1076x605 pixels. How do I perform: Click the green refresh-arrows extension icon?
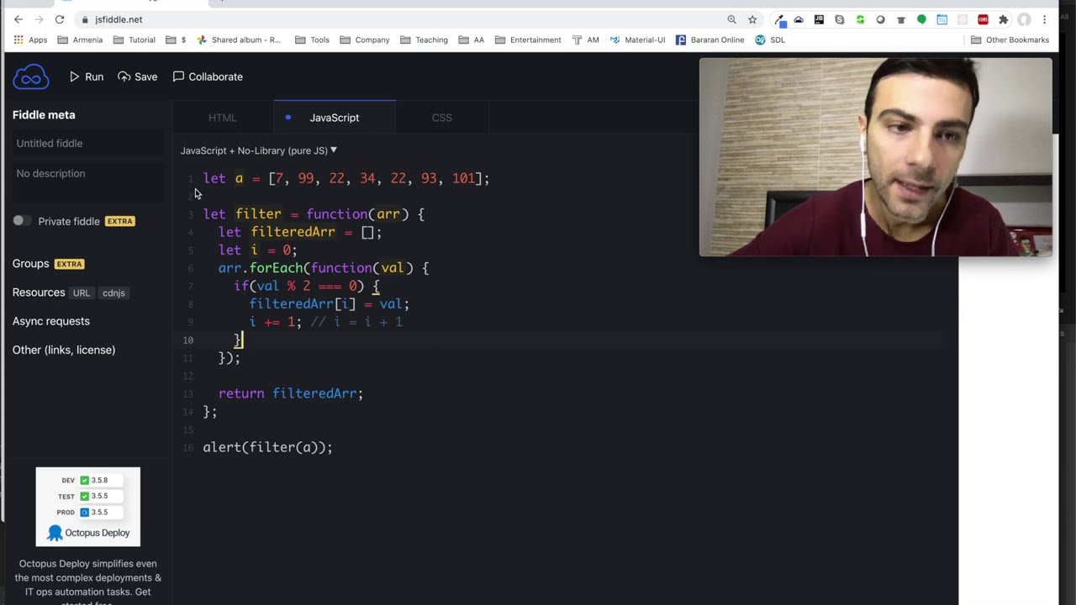[860, 19]
